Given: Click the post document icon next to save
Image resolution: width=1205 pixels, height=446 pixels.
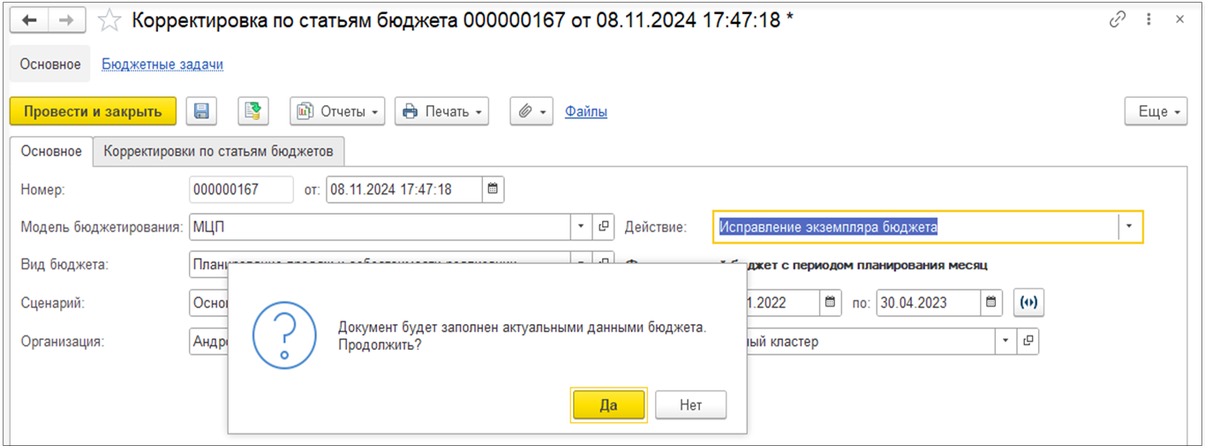Looking at the screenshot, I should 252,111.
